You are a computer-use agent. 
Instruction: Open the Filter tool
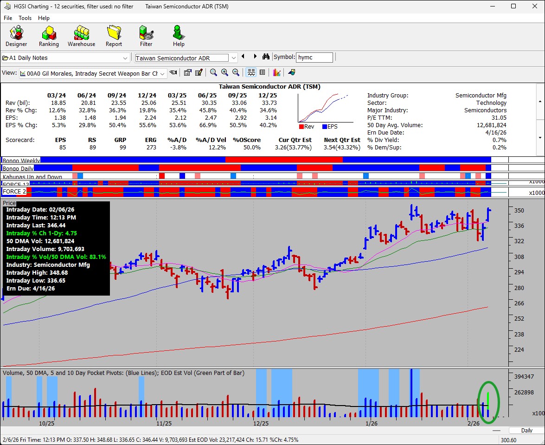coord(146,36)
